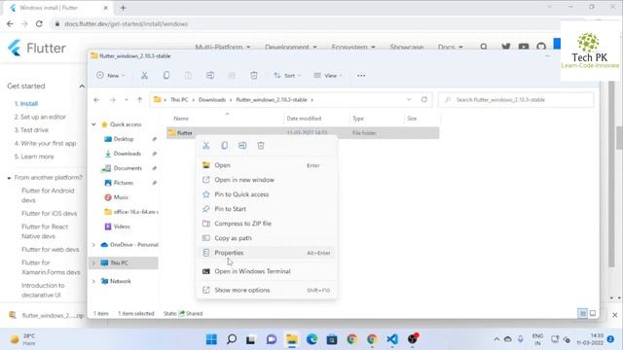Choose Properties in the context menu

pos(266,253)
